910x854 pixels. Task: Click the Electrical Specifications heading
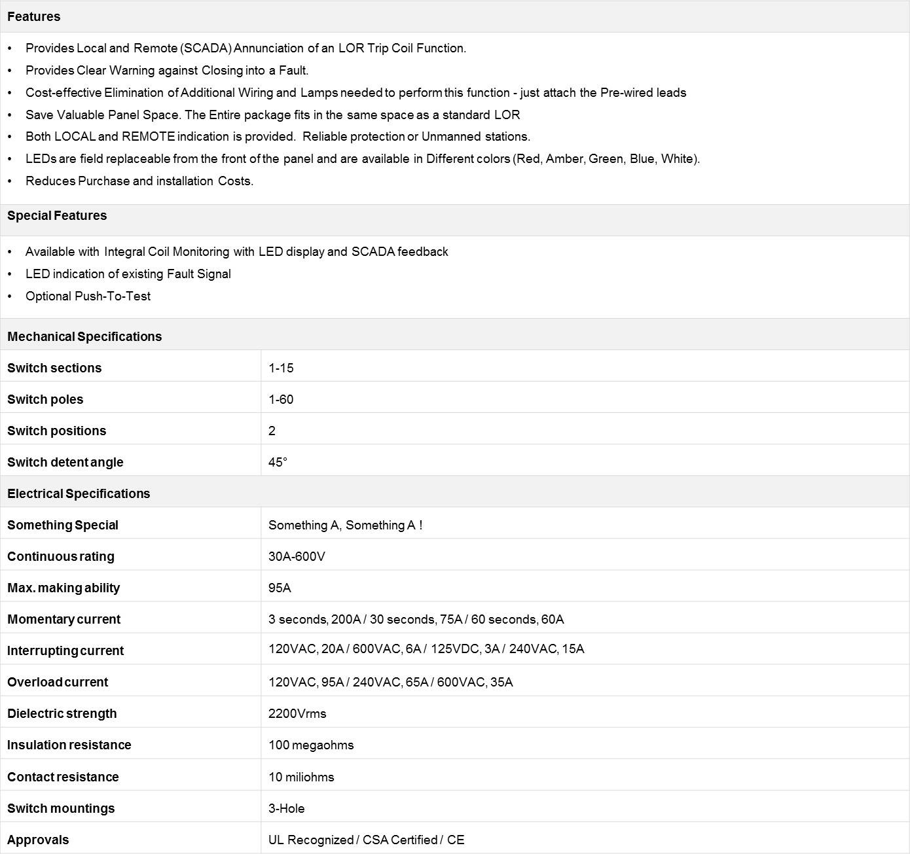[x=79, y=493]
